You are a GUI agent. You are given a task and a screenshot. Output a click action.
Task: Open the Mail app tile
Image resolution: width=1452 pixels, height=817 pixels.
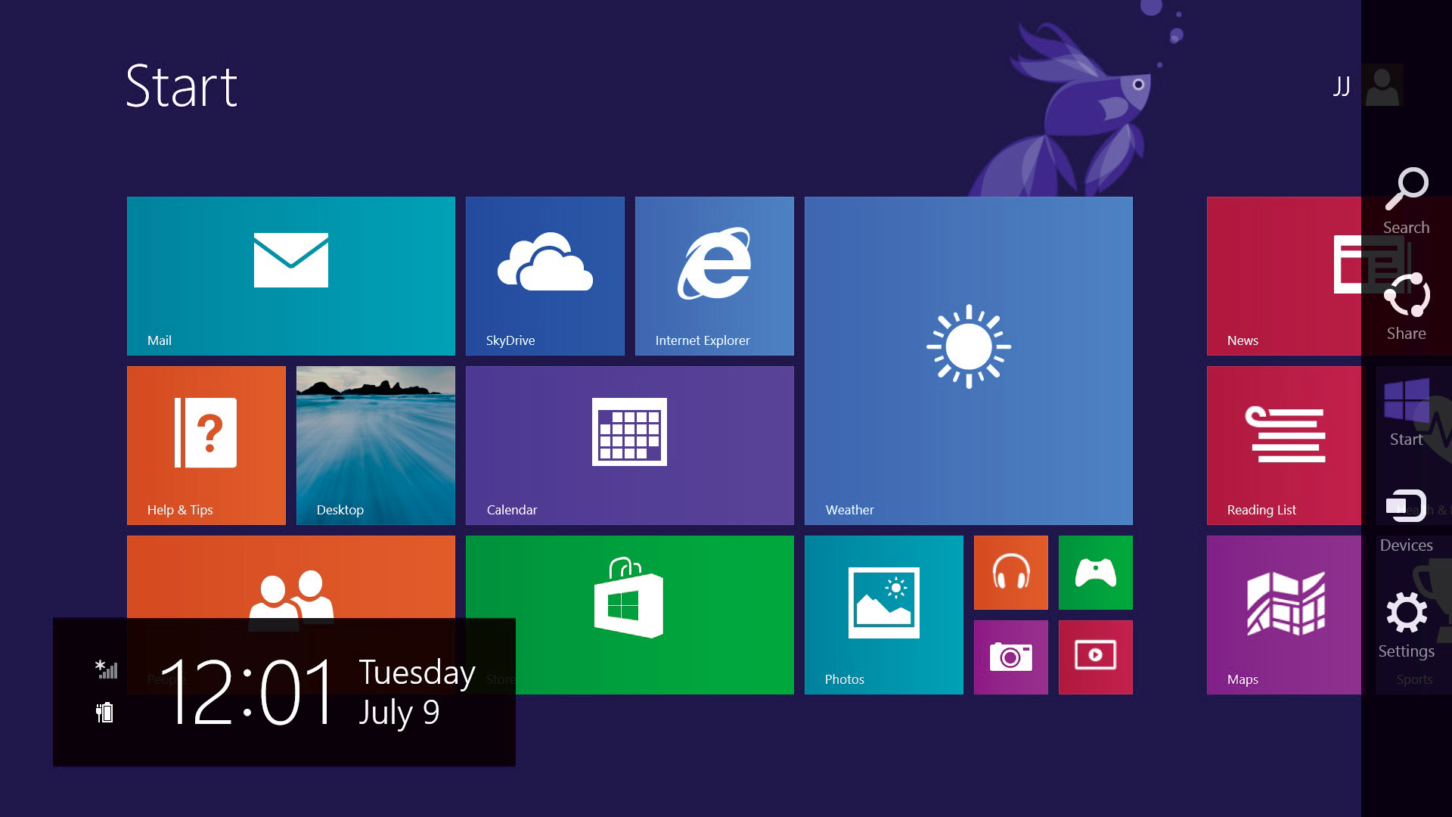click(x=292, y=275)
